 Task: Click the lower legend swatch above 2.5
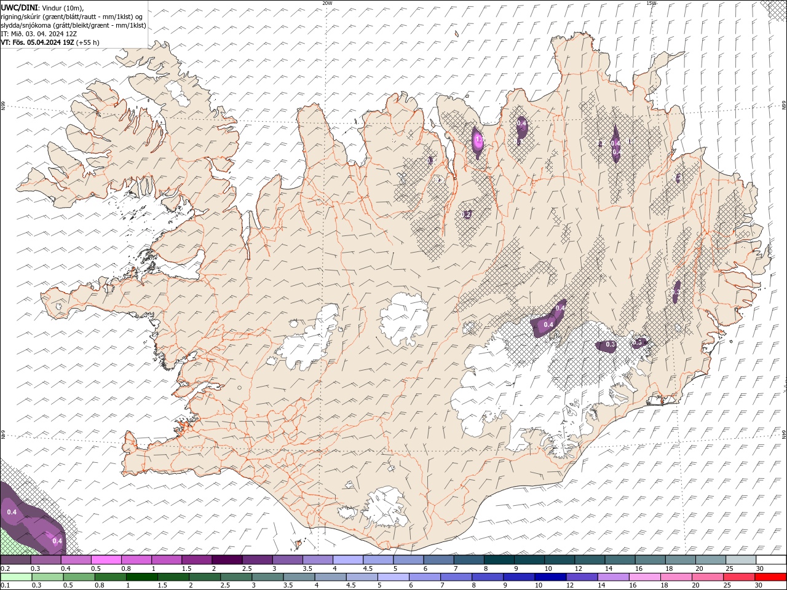235,577
